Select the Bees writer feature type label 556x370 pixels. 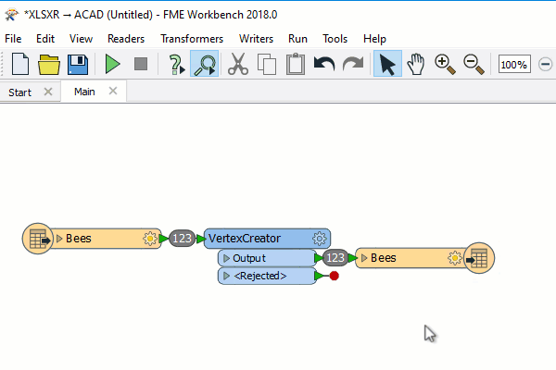(x=383, y=258)
